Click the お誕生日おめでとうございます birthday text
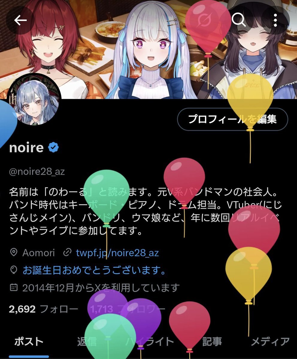 [x=94, y=270]
